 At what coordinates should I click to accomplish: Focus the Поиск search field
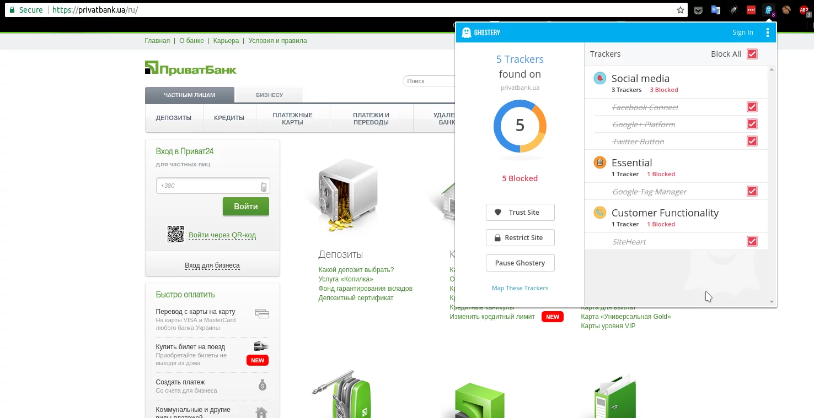point(429,81)
